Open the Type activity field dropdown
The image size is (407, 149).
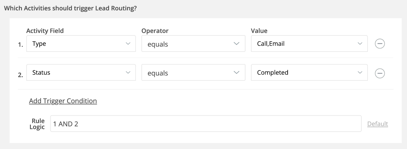pos(81,44)
